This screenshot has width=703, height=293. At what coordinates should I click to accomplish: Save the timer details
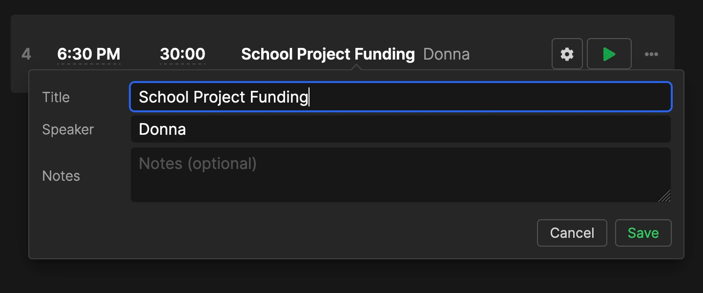point(643,233)
